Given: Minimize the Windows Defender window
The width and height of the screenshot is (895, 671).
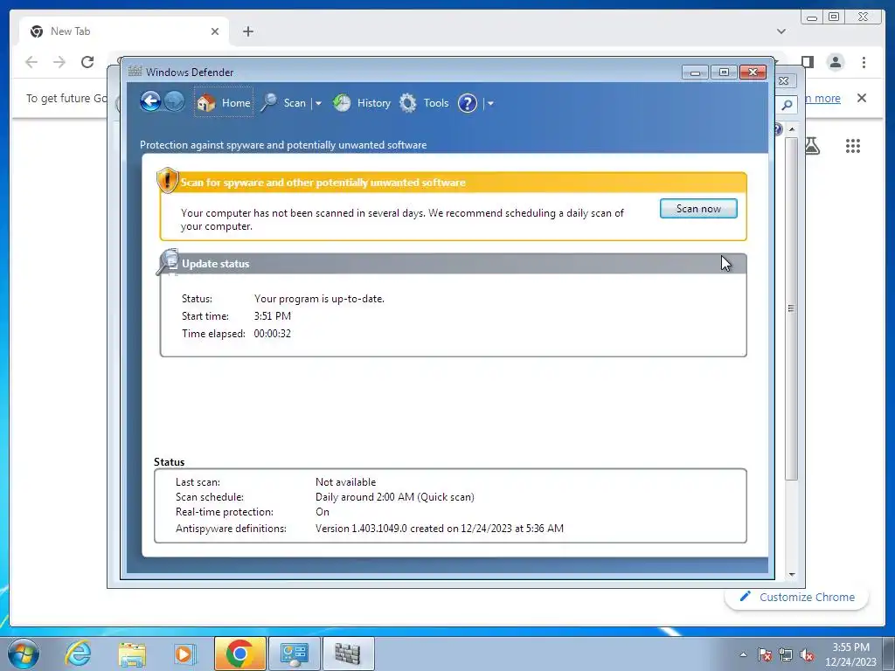Looking at the screenshot, I should coord(695,72).
